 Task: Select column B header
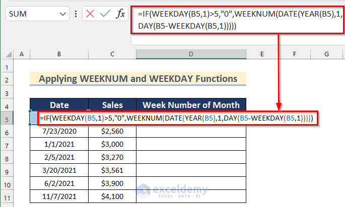click(x=59, y=54)
